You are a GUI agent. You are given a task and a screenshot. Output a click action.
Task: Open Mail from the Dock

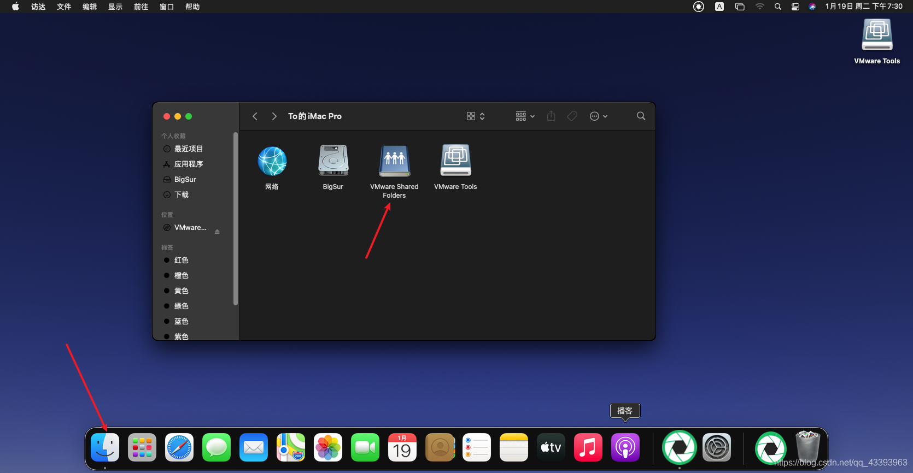[x=254, y=447]
